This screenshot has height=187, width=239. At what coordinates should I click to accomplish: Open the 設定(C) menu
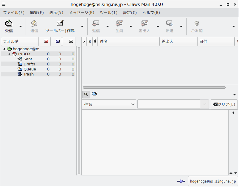click(x=130, y=12)
